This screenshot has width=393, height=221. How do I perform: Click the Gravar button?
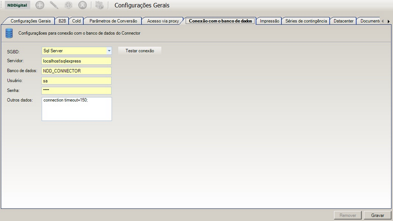point(377,215)
